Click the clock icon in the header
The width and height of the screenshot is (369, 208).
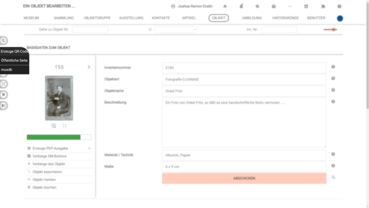click(339, 6)
